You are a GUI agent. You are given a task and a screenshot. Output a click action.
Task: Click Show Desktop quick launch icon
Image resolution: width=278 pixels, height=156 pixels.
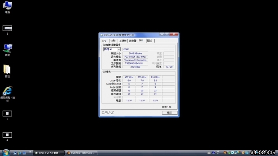pyautogui.click(x=15, y=153)
